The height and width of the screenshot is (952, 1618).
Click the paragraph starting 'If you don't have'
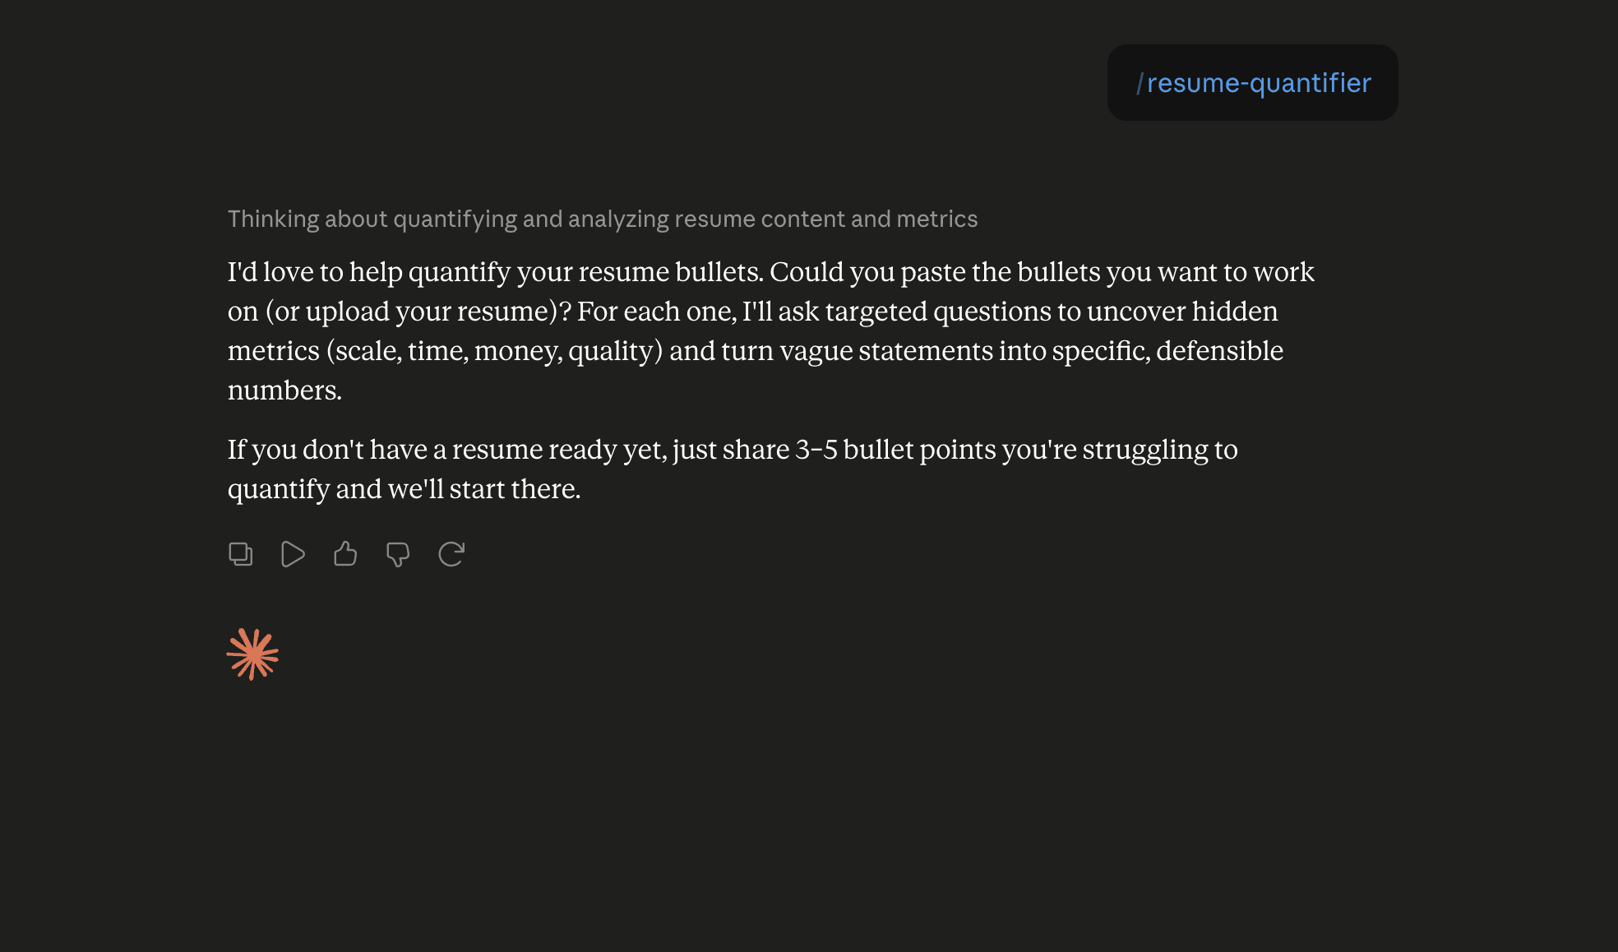(x=733, y=469)
